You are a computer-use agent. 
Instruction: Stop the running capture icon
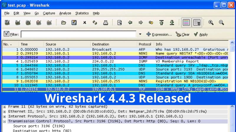39,23
